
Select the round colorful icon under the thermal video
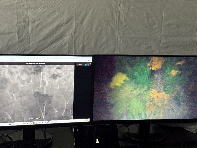point(40,118)
